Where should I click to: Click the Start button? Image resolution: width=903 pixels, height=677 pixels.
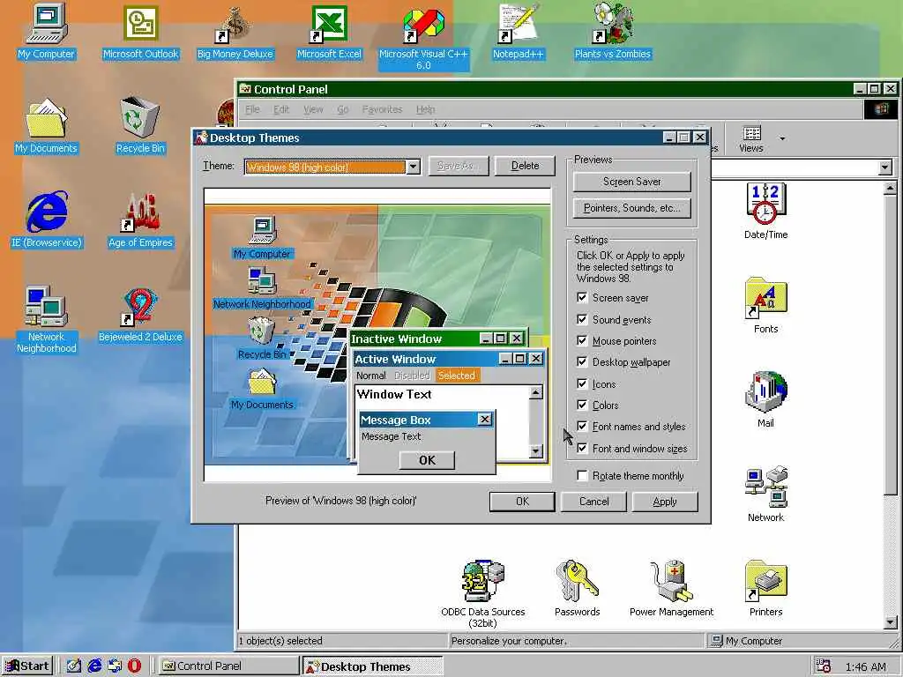coord(27,666)
